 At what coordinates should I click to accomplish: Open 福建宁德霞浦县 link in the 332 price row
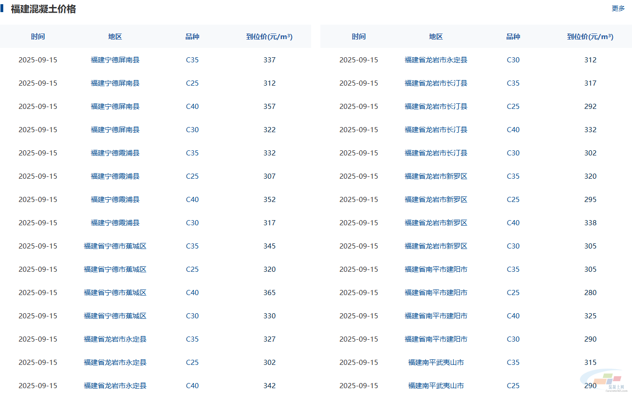point(115,153)
